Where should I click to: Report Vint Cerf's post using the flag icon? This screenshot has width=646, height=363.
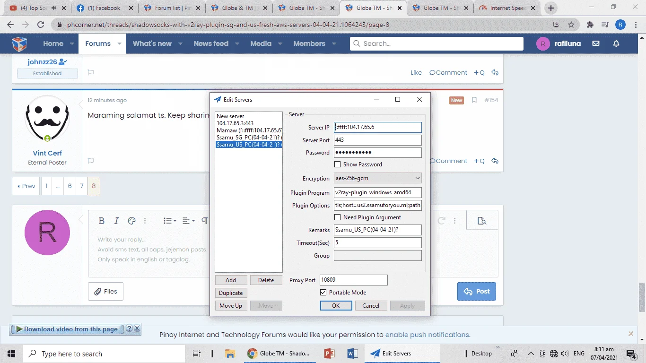[91, 161]
